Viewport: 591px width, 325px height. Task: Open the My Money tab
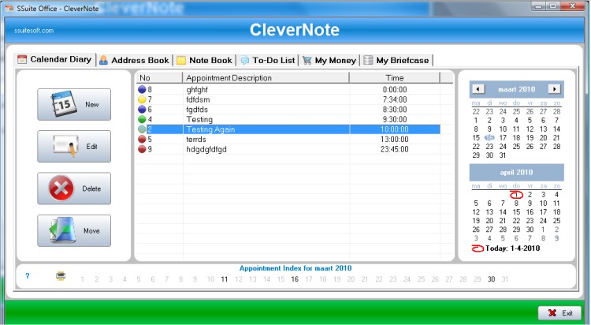click(x=330, y=61)
